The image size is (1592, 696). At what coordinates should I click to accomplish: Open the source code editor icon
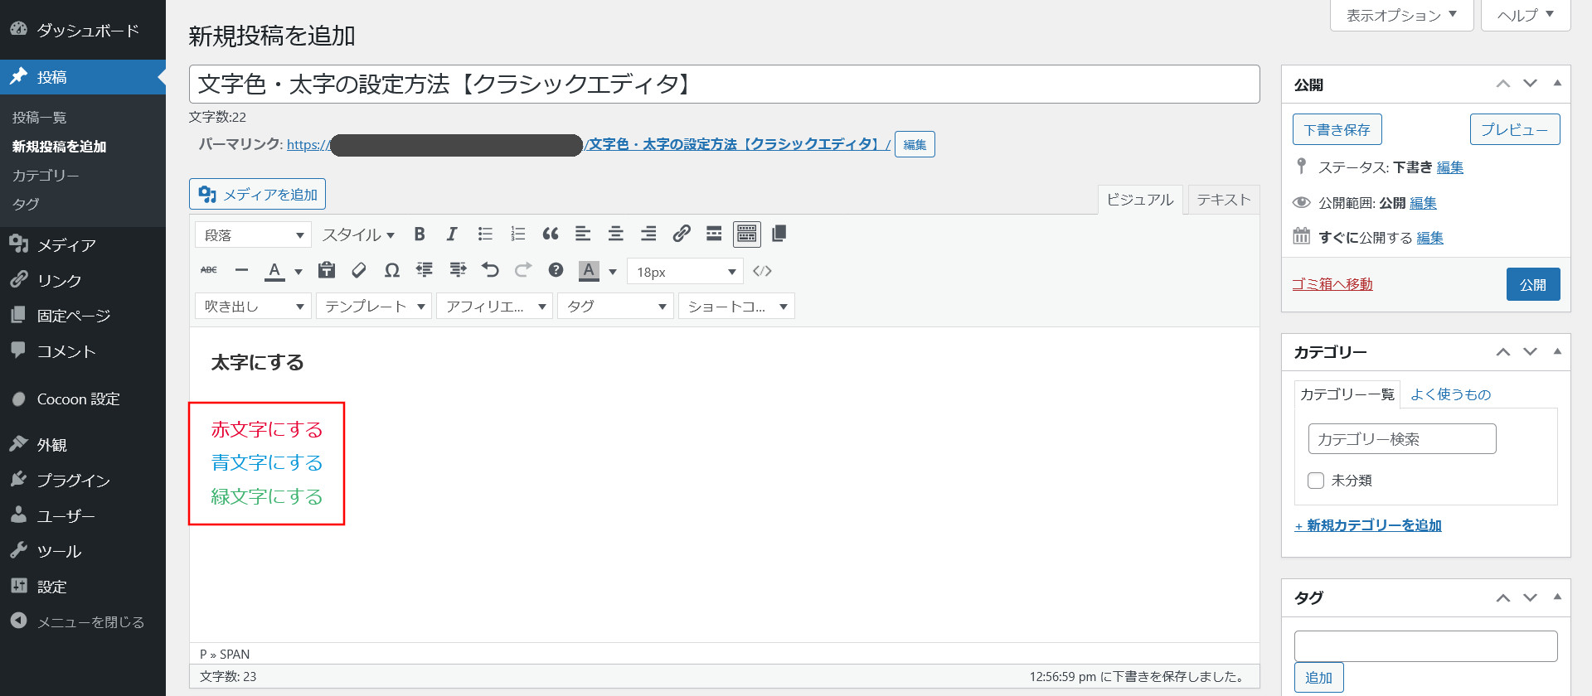click(x=762, y=271)
